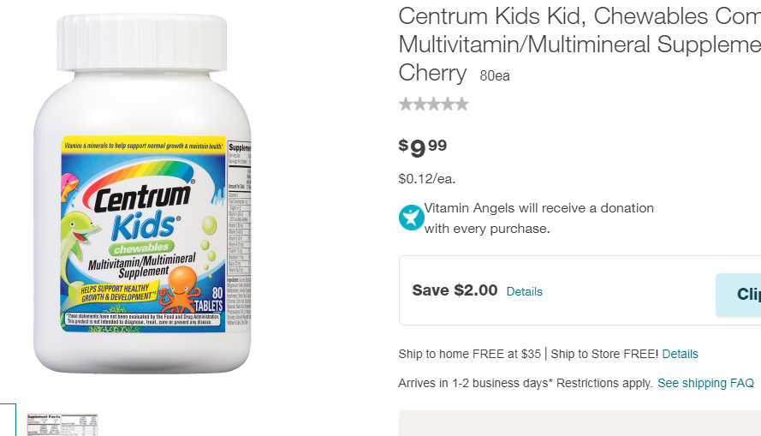
Task: Open the See shipping FAQ link
Action: 705,383
